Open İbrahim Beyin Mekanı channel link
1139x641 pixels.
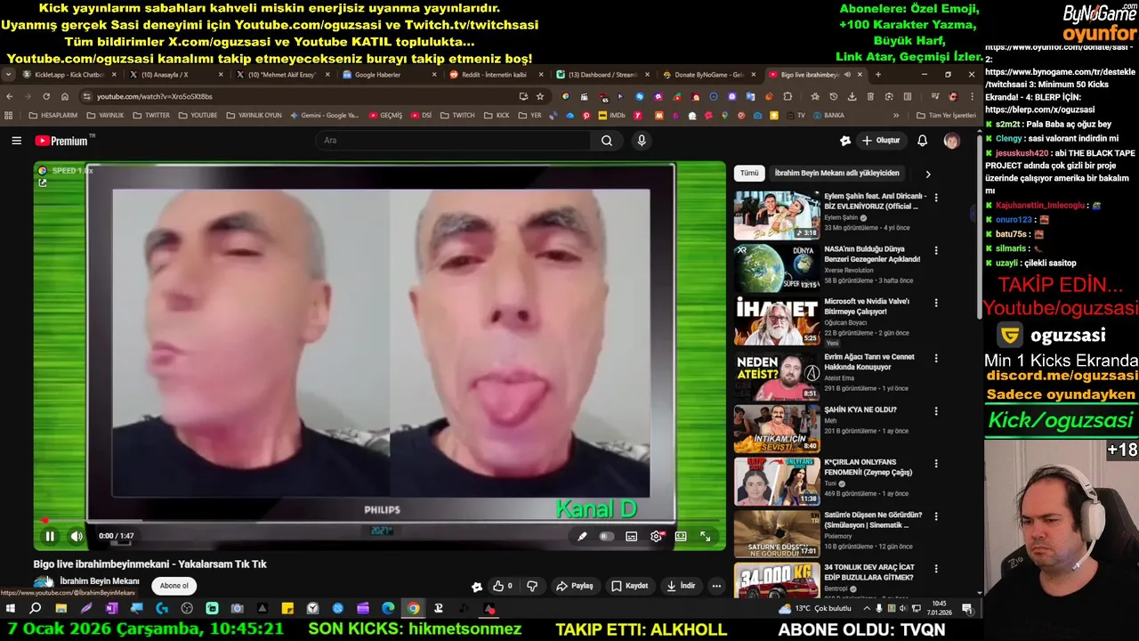coord(100,581)
